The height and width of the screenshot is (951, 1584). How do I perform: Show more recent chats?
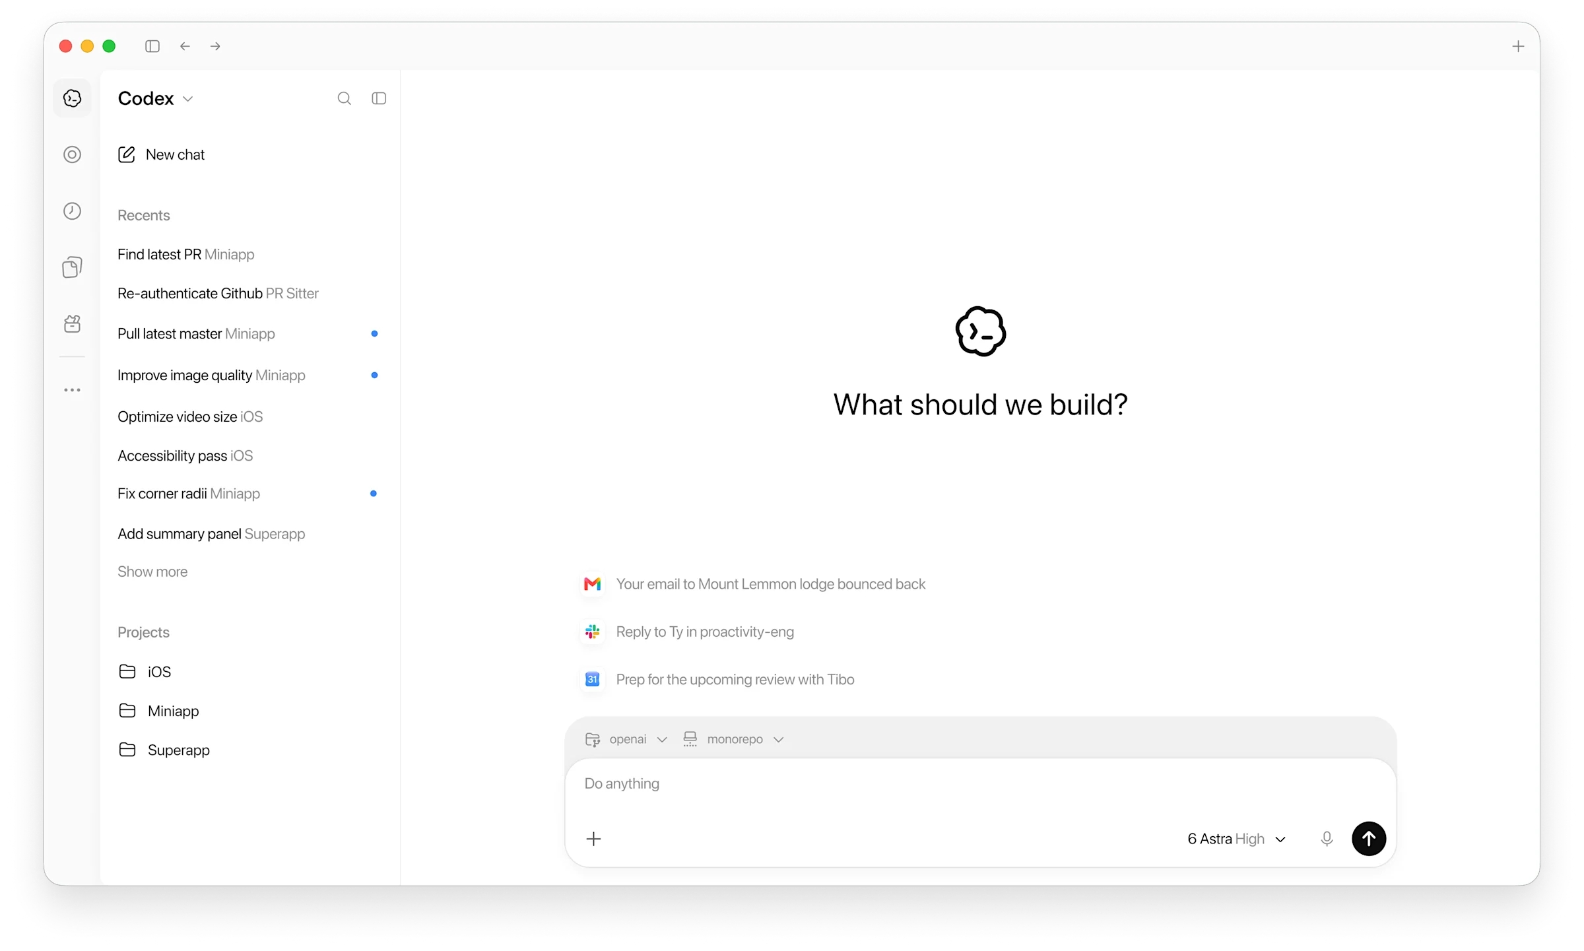[152, 572]
